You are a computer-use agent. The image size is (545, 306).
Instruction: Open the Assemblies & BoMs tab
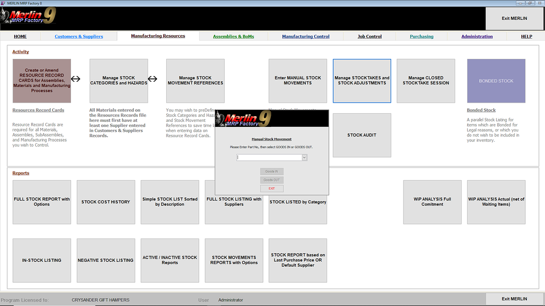233,36
